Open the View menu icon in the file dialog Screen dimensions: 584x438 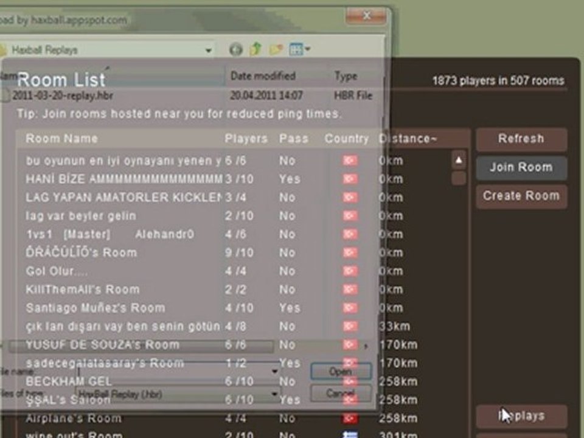(299, 49)
